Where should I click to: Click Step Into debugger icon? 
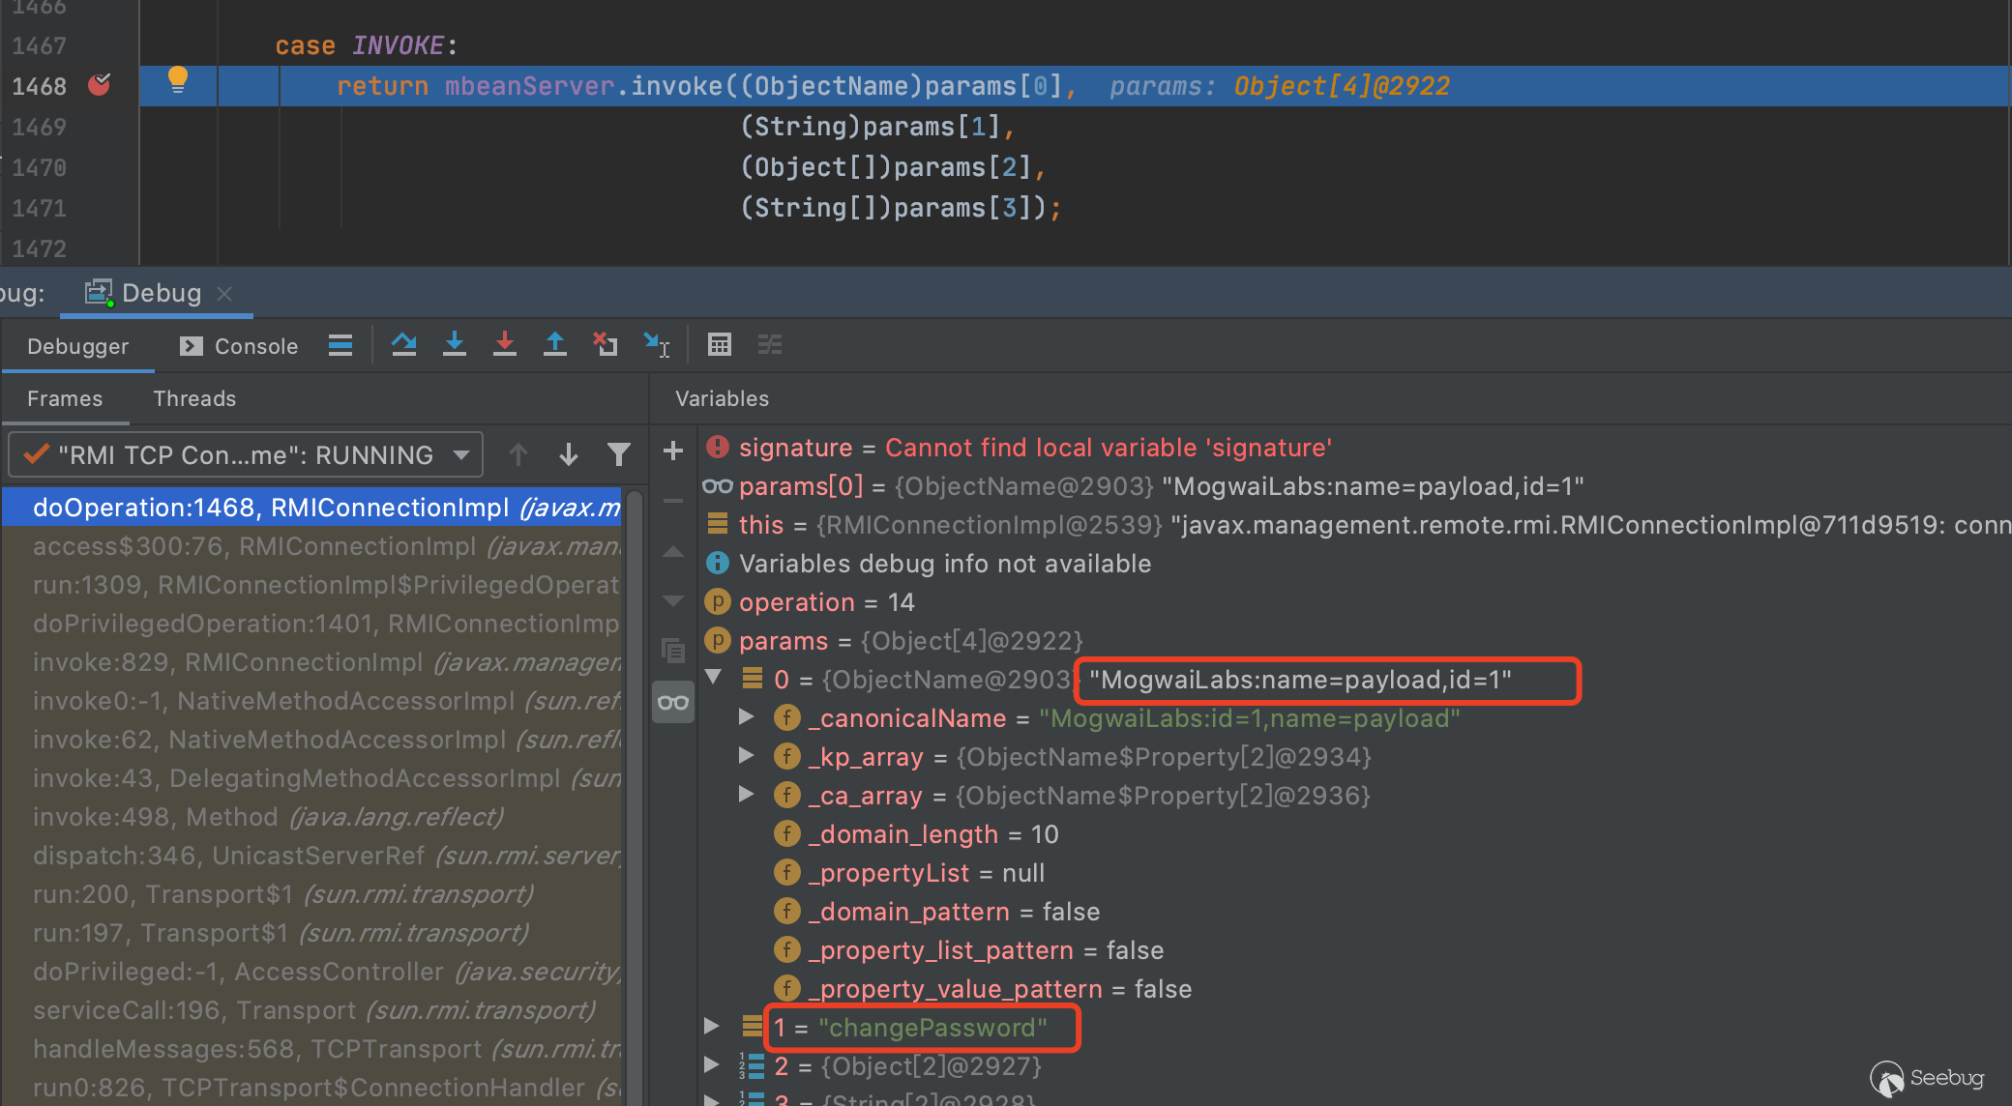point(454,344)
